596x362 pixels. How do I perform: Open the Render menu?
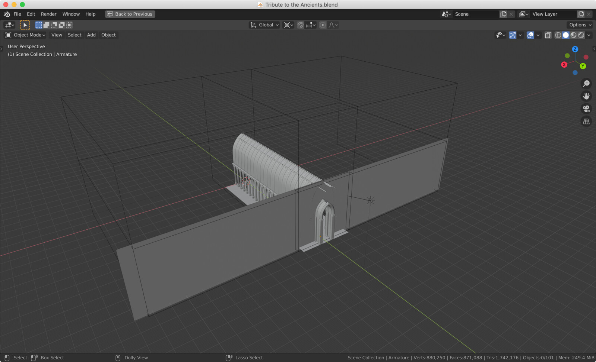pos(49,14)
